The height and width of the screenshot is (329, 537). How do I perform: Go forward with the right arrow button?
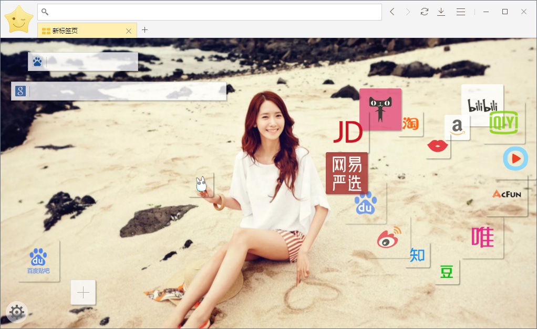[408, 12]
